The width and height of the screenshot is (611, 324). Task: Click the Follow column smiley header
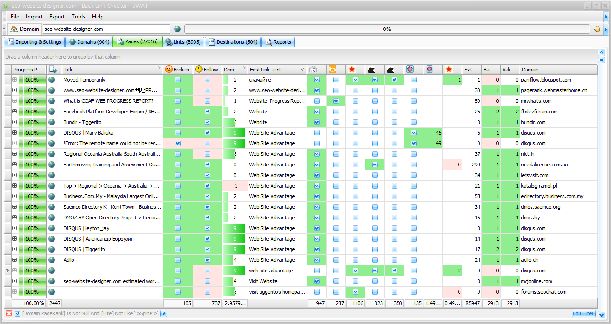[x=207, y=70]
